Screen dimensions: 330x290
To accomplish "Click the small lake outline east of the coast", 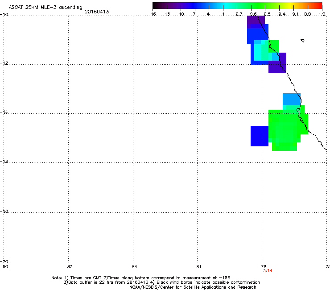I will click(x=302, y=41).
